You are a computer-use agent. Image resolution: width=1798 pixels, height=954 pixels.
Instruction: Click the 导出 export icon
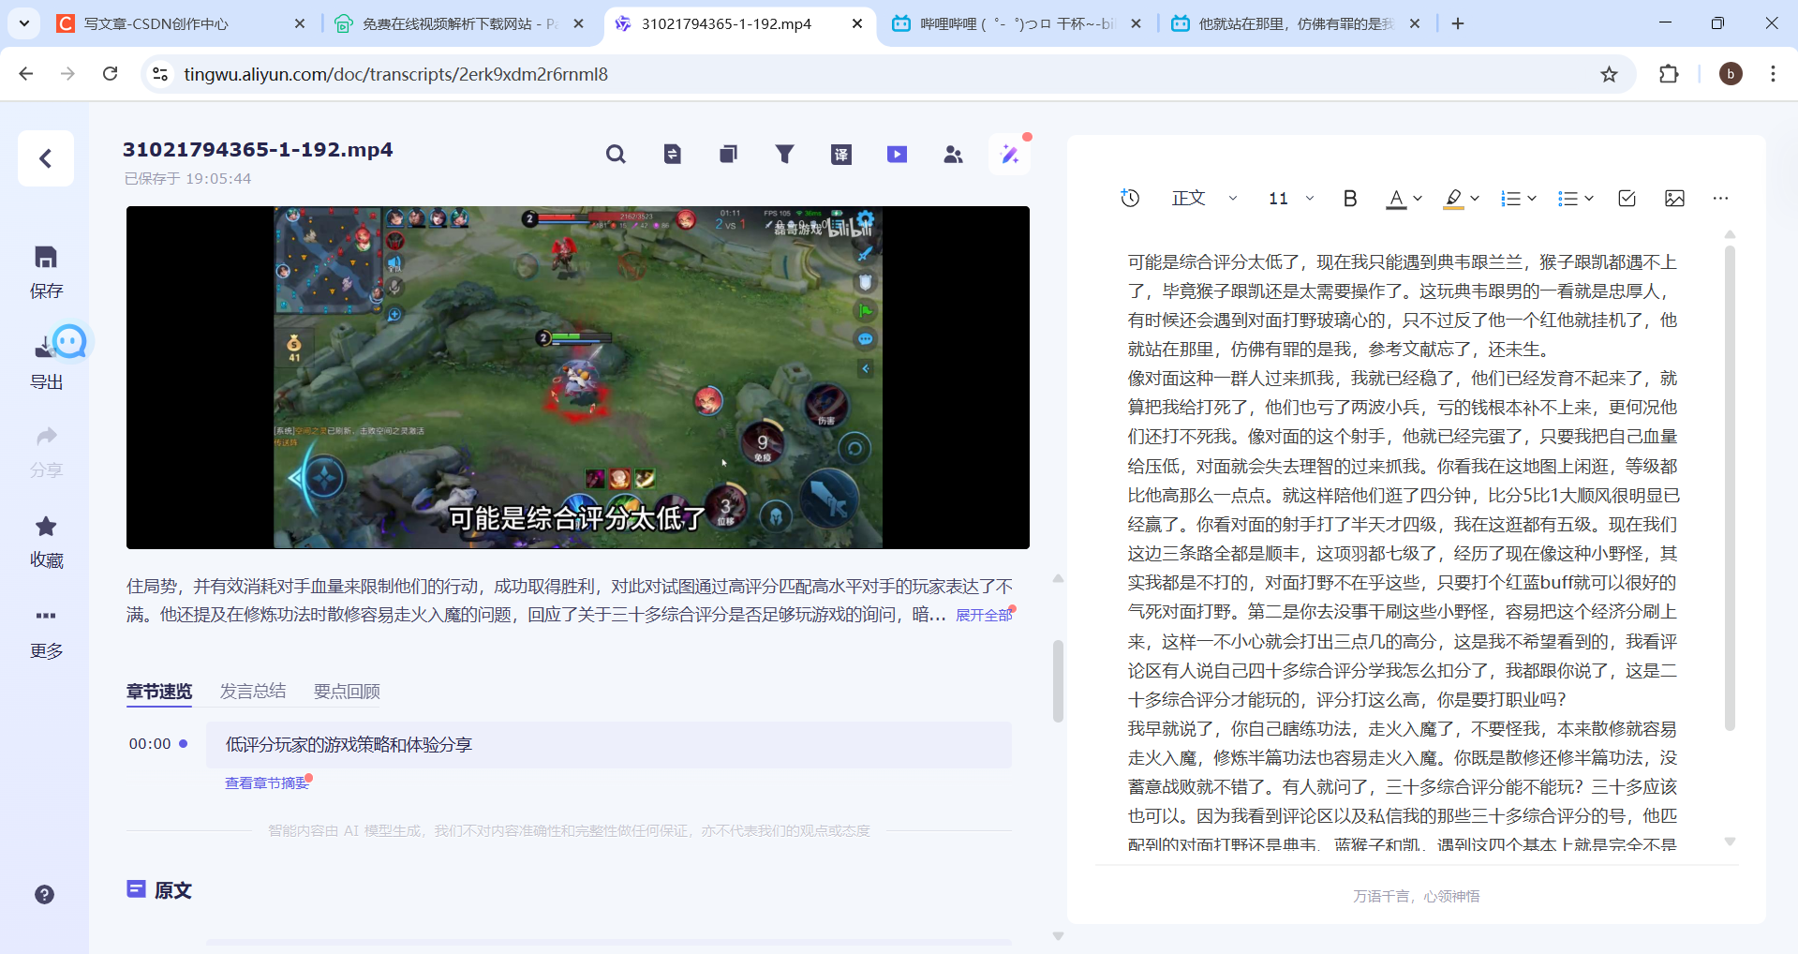(x=43, y=347)
